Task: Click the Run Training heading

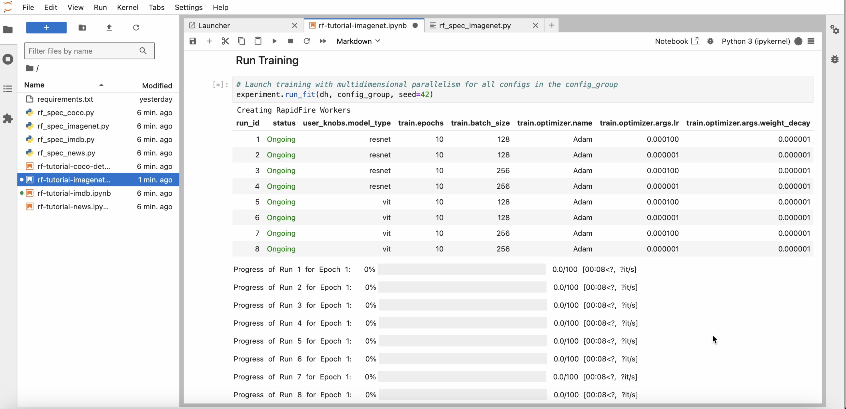Action: coord(267,60)
